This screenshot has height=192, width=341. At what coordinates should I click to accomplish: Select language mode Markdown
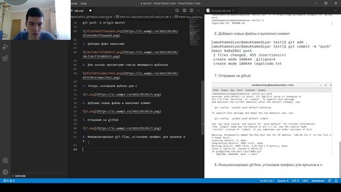click(318, 181)
